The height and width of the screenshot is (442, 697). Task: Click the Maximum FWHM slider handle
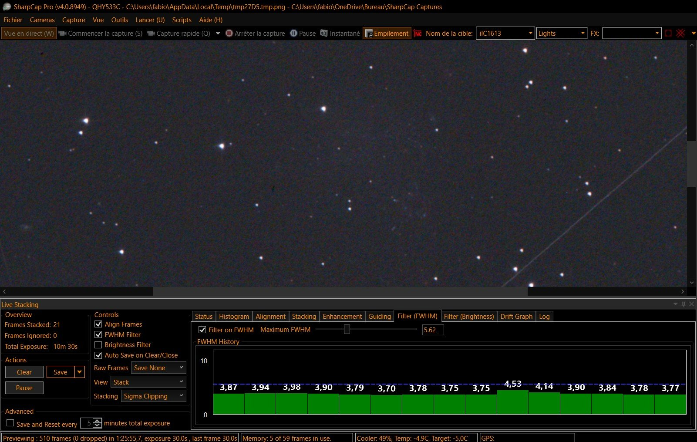coord(347,330)
